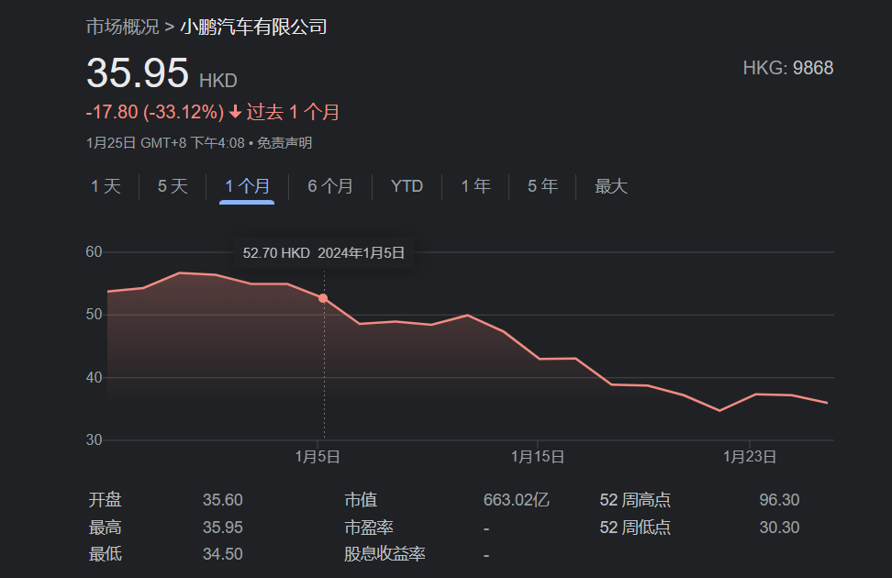Select the 1 天 time range tab
This screenshot has height=578, width=892.
(x=106, y=186)
